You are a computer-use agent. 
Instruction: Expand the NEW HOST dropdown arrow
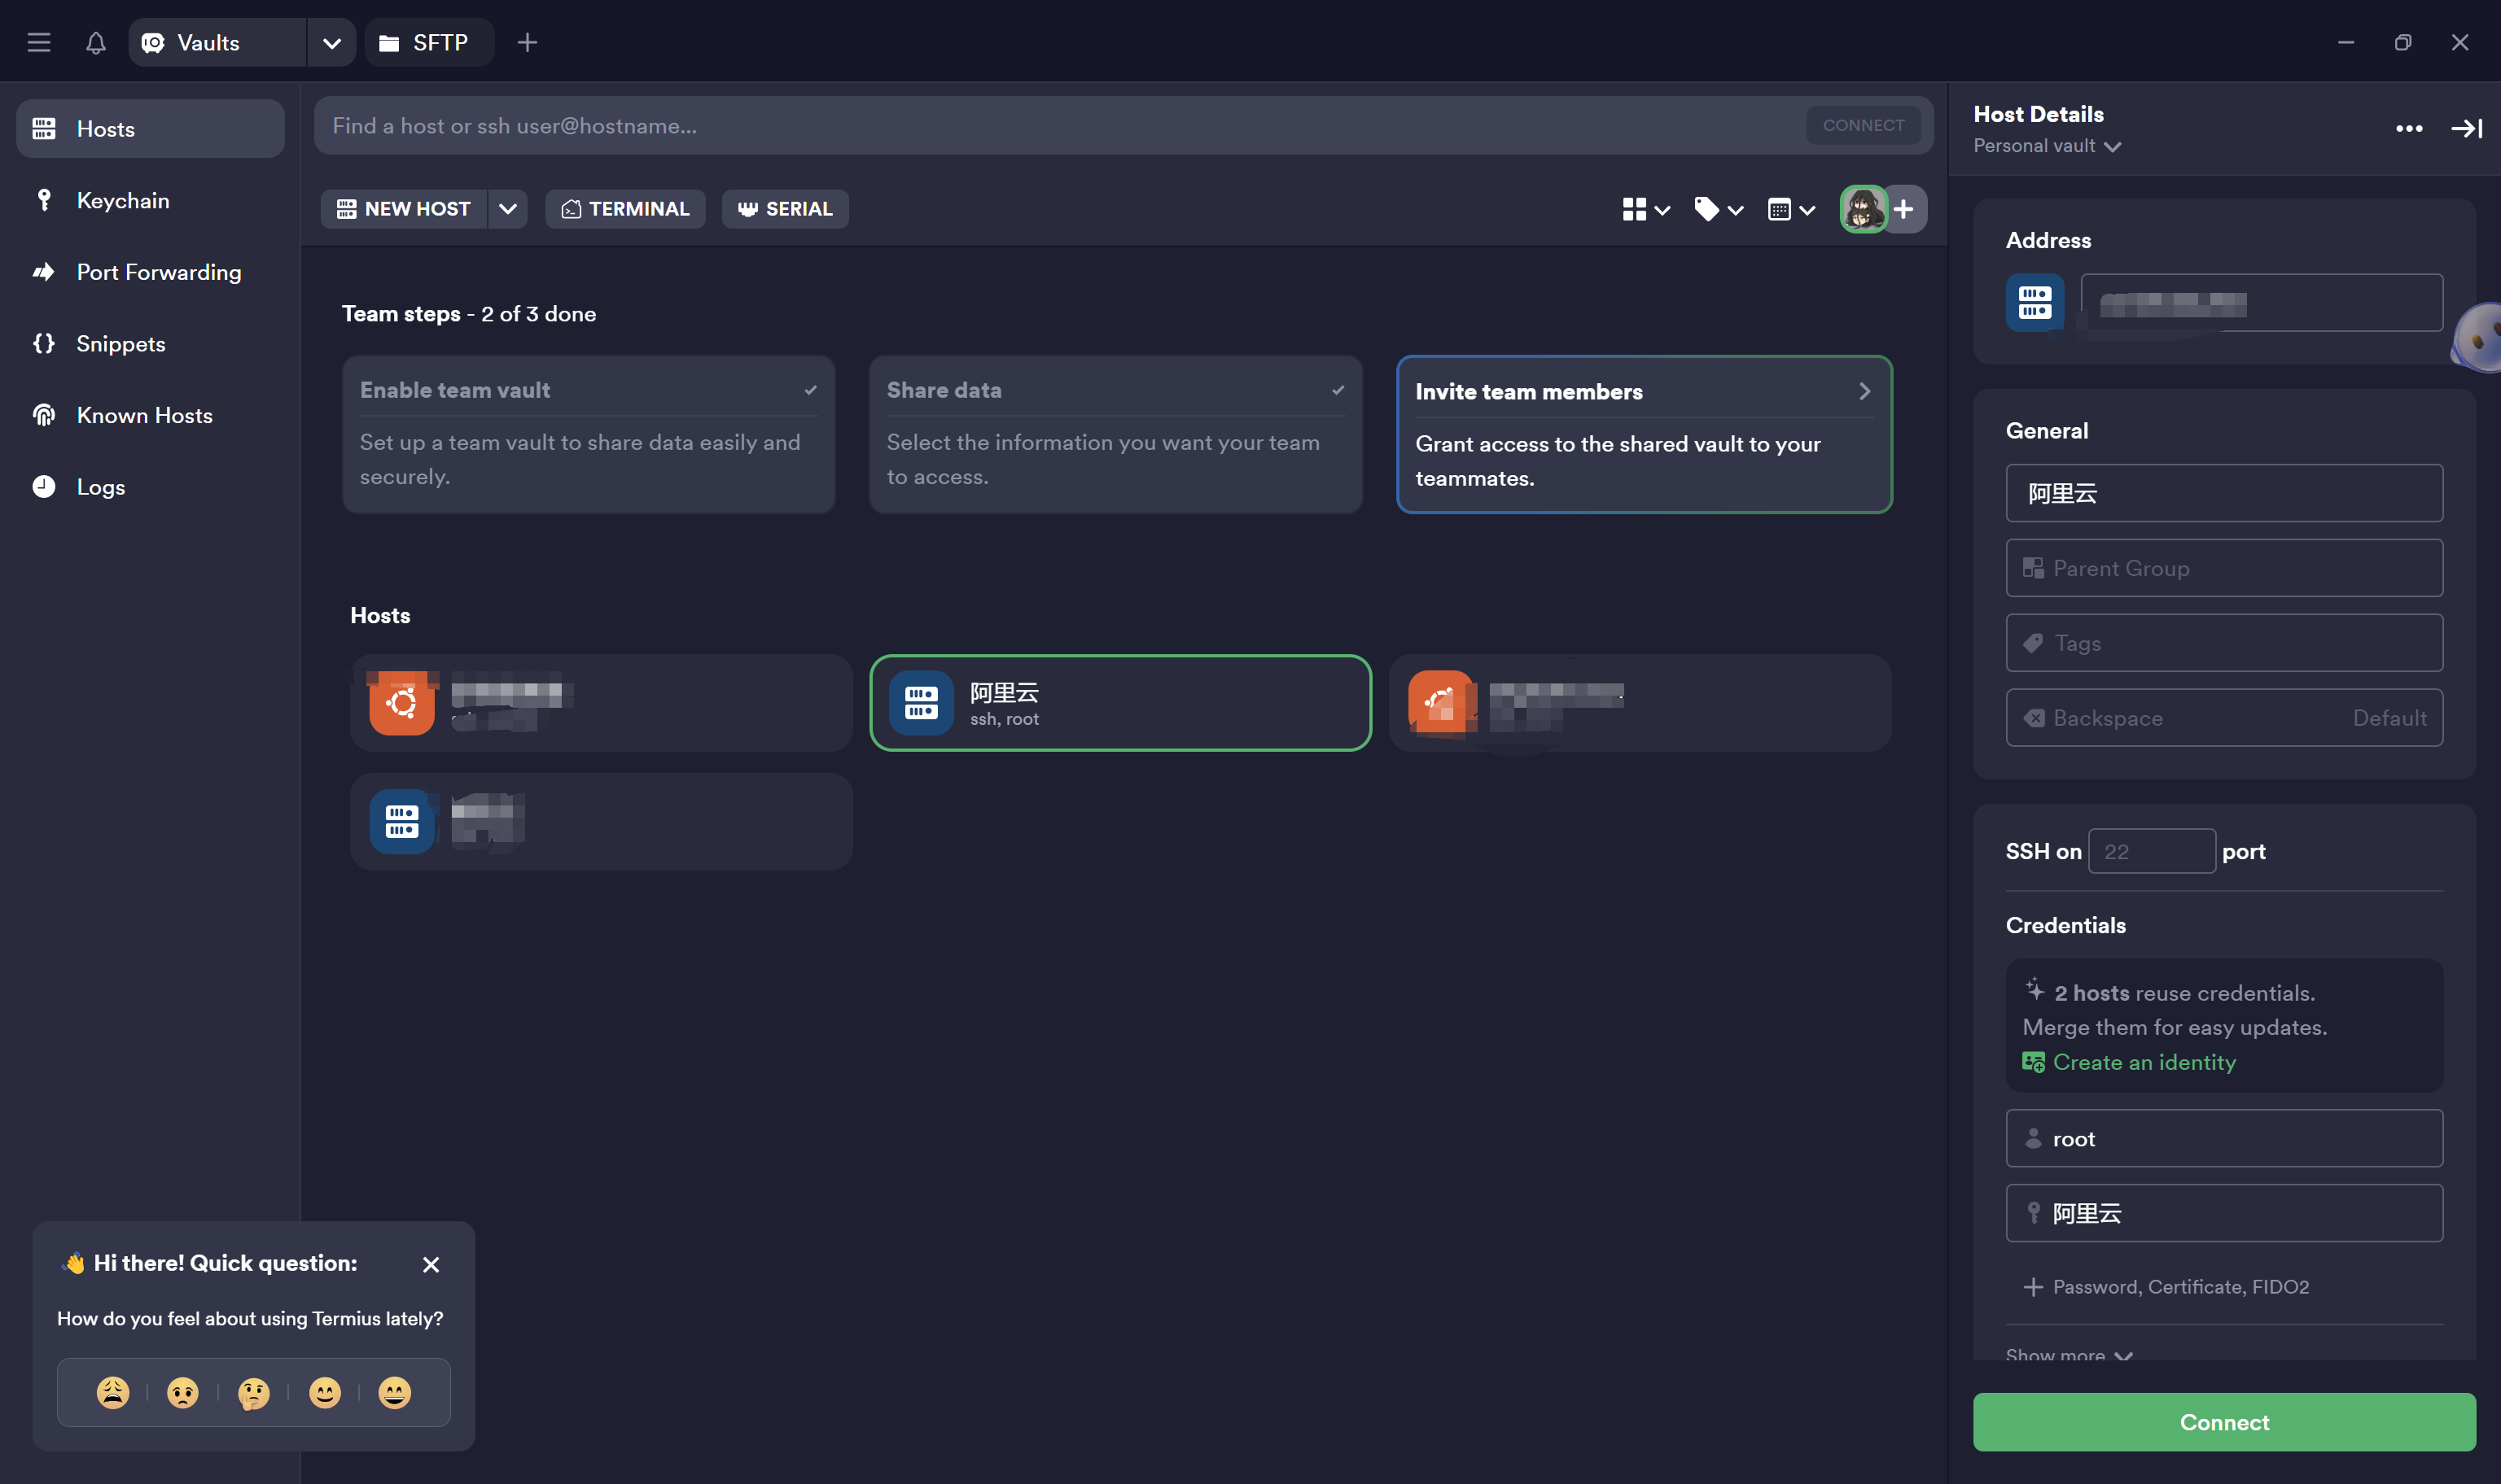pos(507,209)
